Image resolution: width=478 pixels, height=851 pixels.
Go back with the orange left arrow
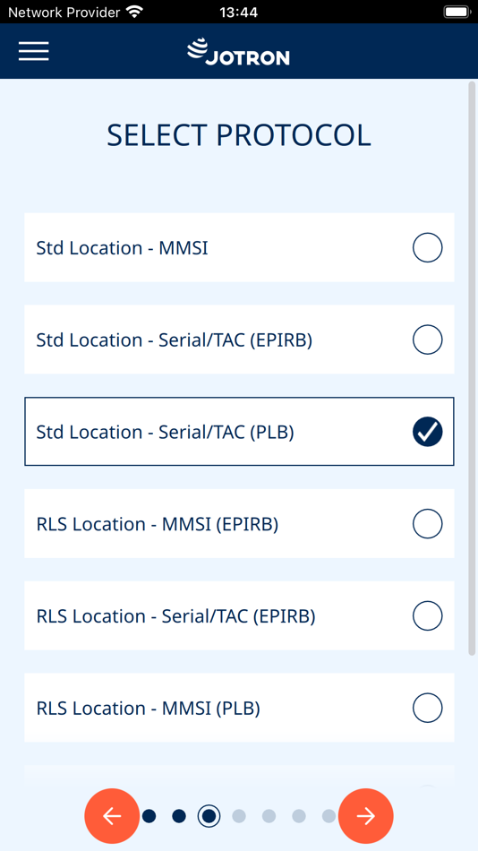point(111,816)
